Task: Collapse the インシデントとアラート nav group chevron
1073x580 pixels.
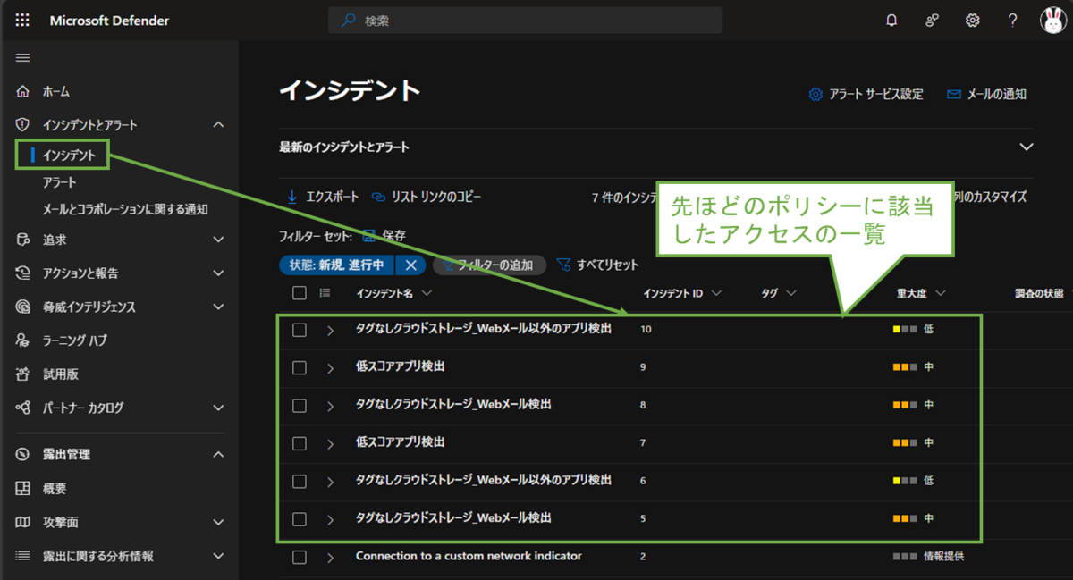Action: [218, 125]
